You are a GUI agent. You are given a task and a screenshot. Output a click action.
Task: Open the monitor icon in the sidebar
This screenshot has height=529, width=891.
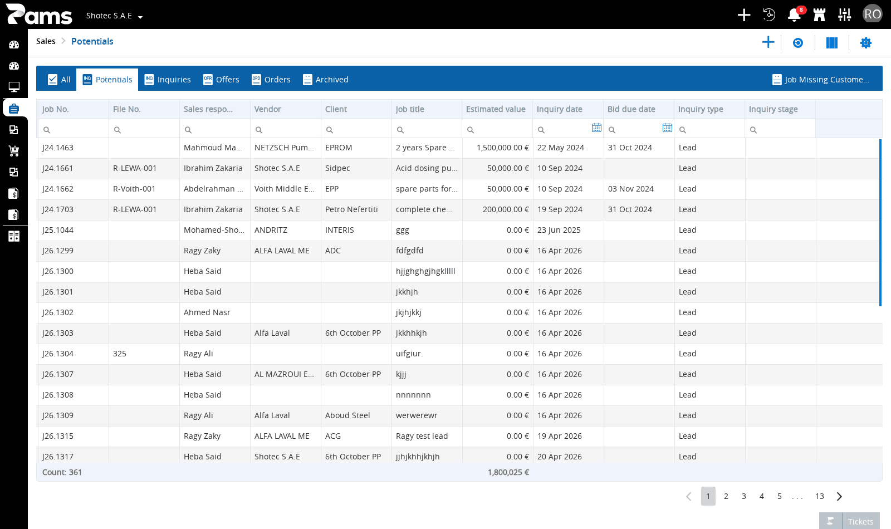tap(14, 87)
